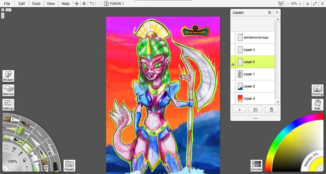Click the 100% tool size control
326x174 pixels.
(12, 161)
